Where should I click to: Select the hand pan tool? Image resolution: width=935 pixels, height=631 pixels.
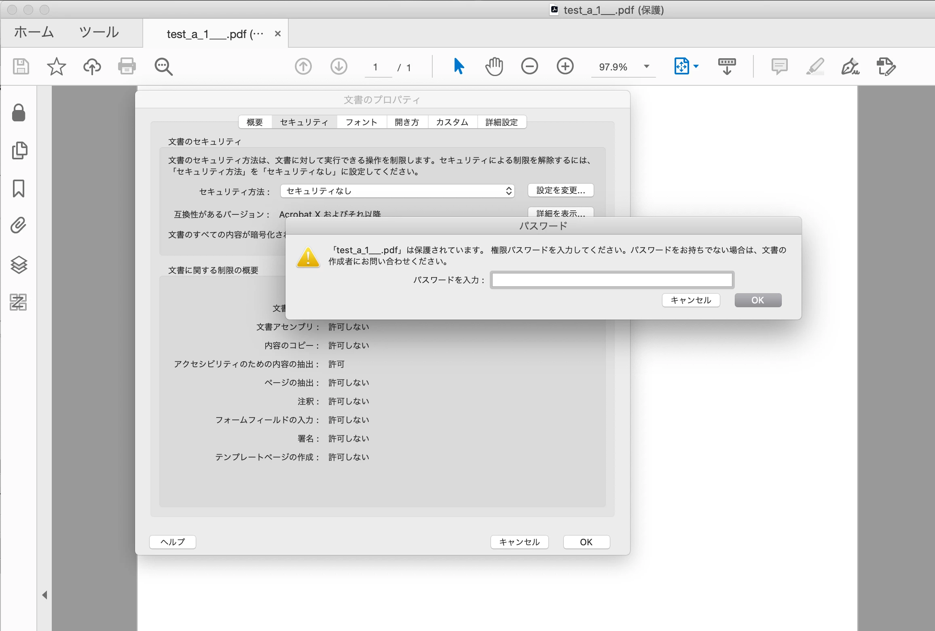(x=494, y=66)
